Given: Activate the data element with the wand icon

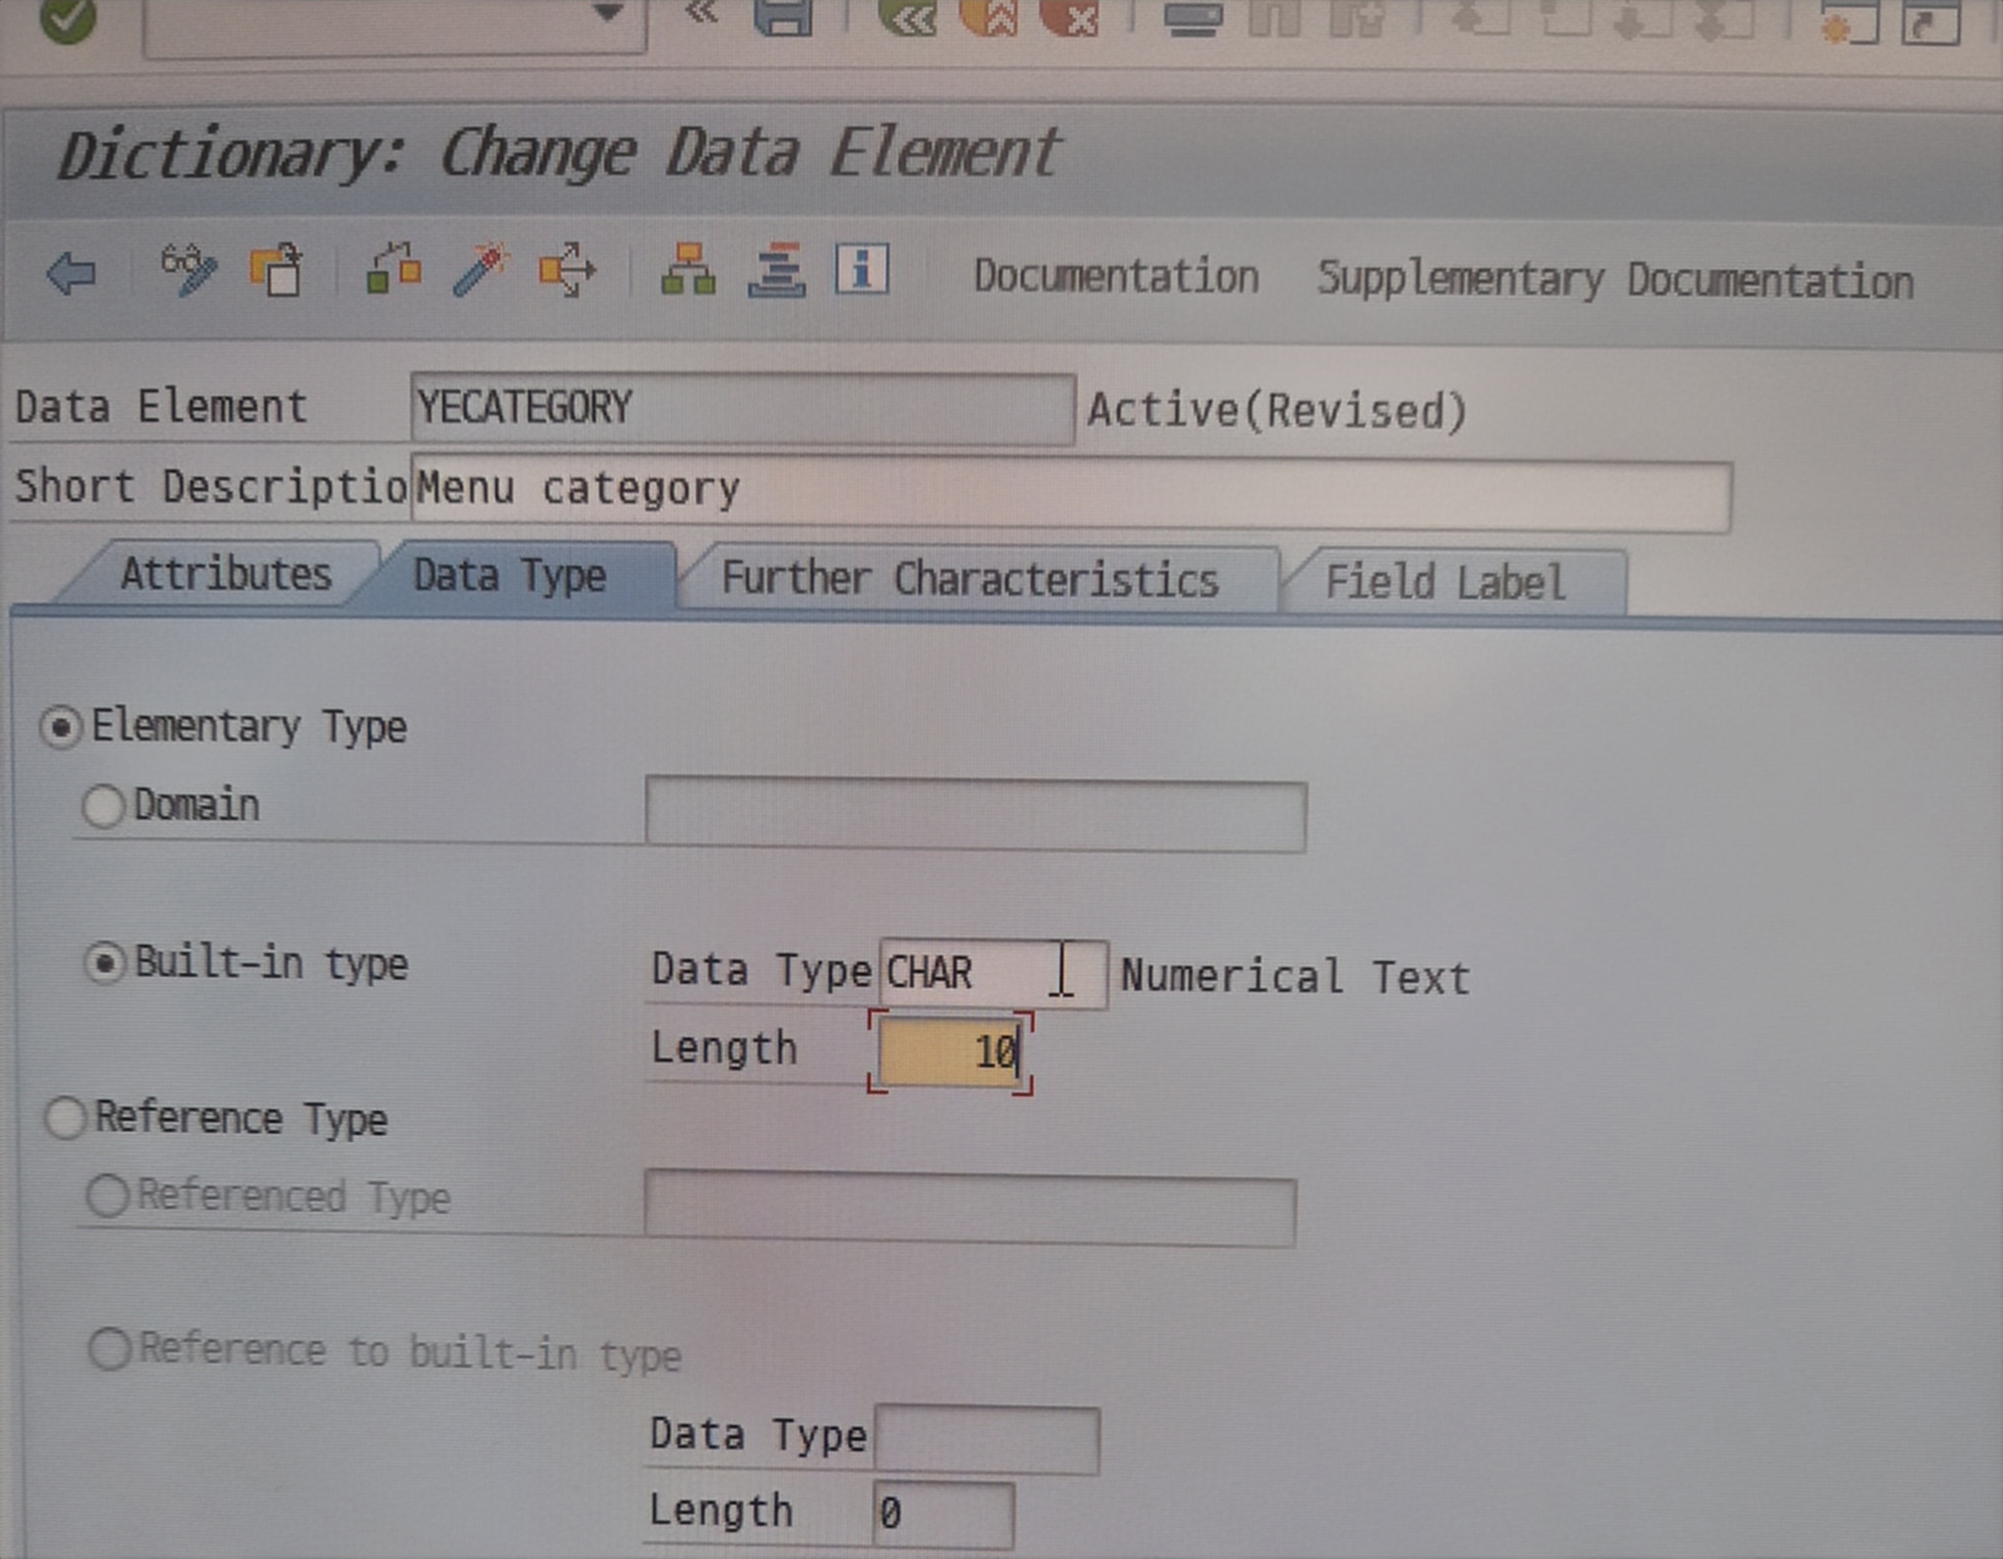Looking at the screenshot, I should [x=480, y=269].
